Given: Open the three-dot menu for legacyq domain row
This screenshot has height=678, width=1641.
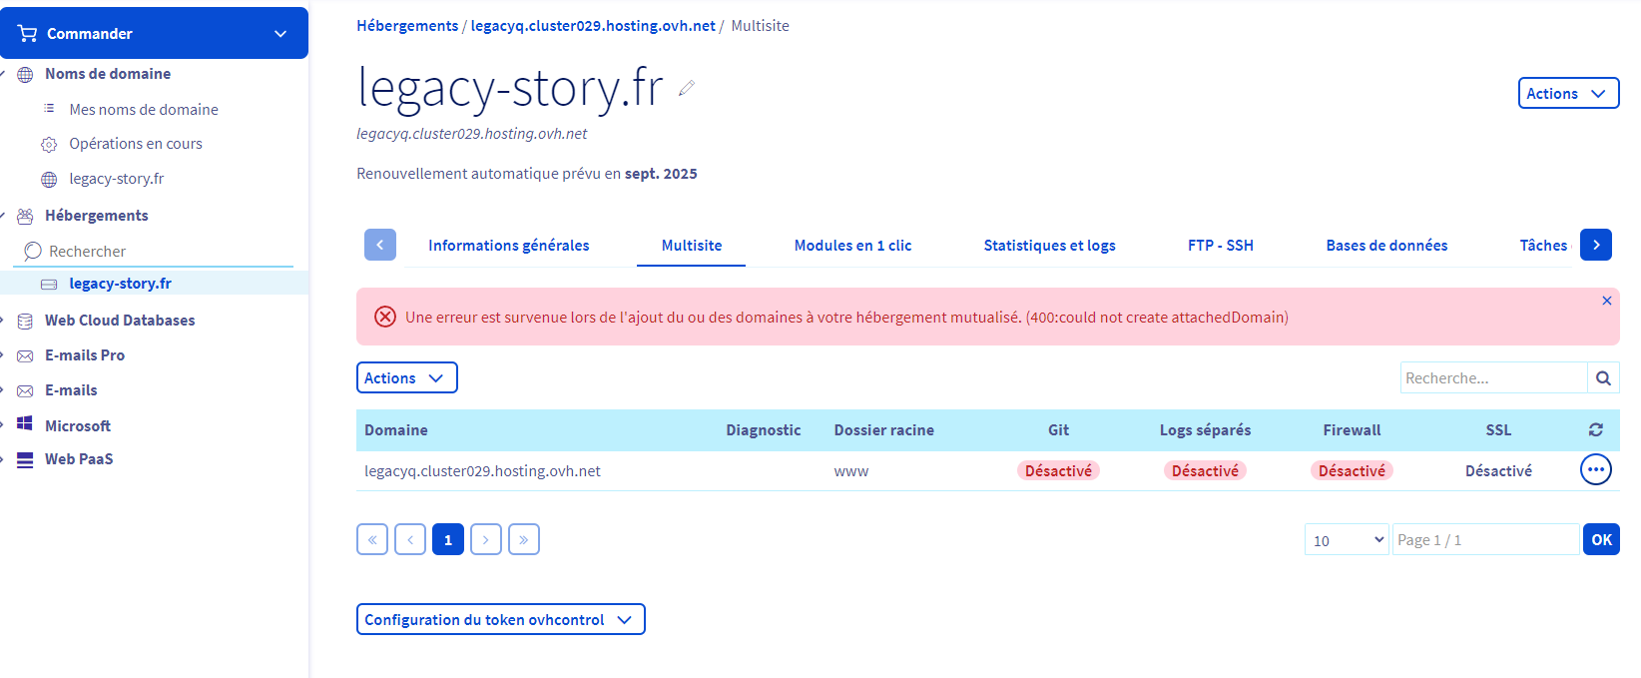Looking at the screenshot, I should point(1595,469).
